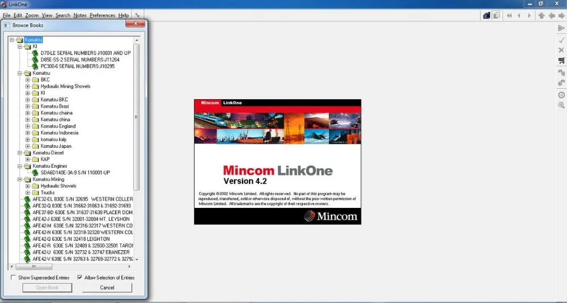This screenshot has height=303, width=567.
Task: Click the Mincom LinkOne splash image
Action: coord(277,162)
